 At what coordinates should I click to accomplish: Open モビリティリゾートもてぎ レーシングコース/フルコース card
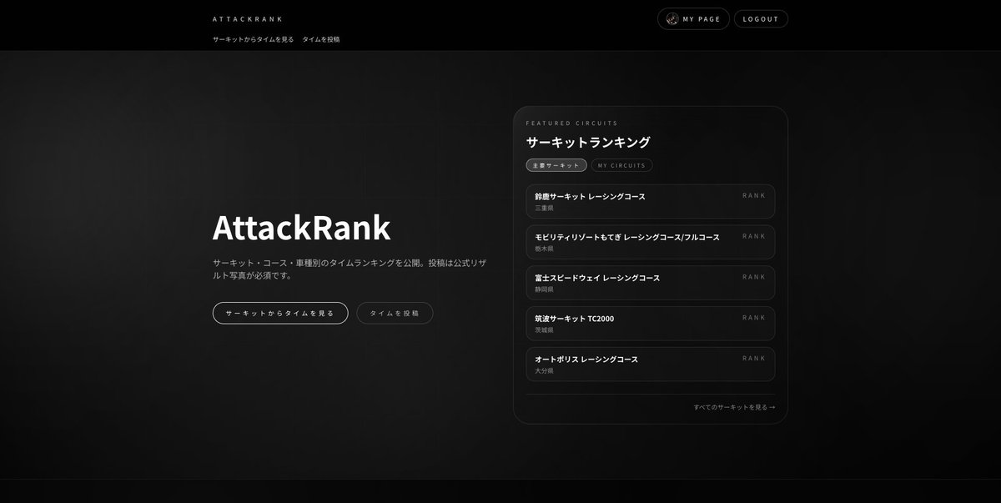(651, 242)
